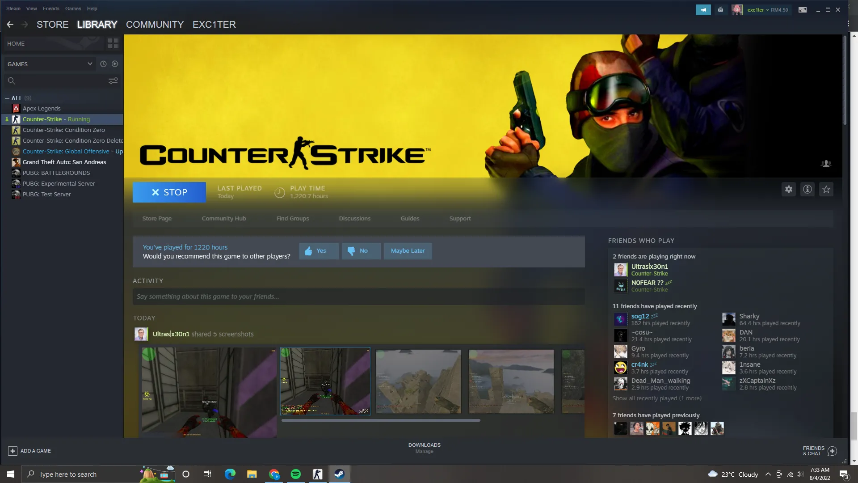Open the Find Groups link
This screenshot has height=483, width=858.
pyautogui.click(x=293, y=219)
